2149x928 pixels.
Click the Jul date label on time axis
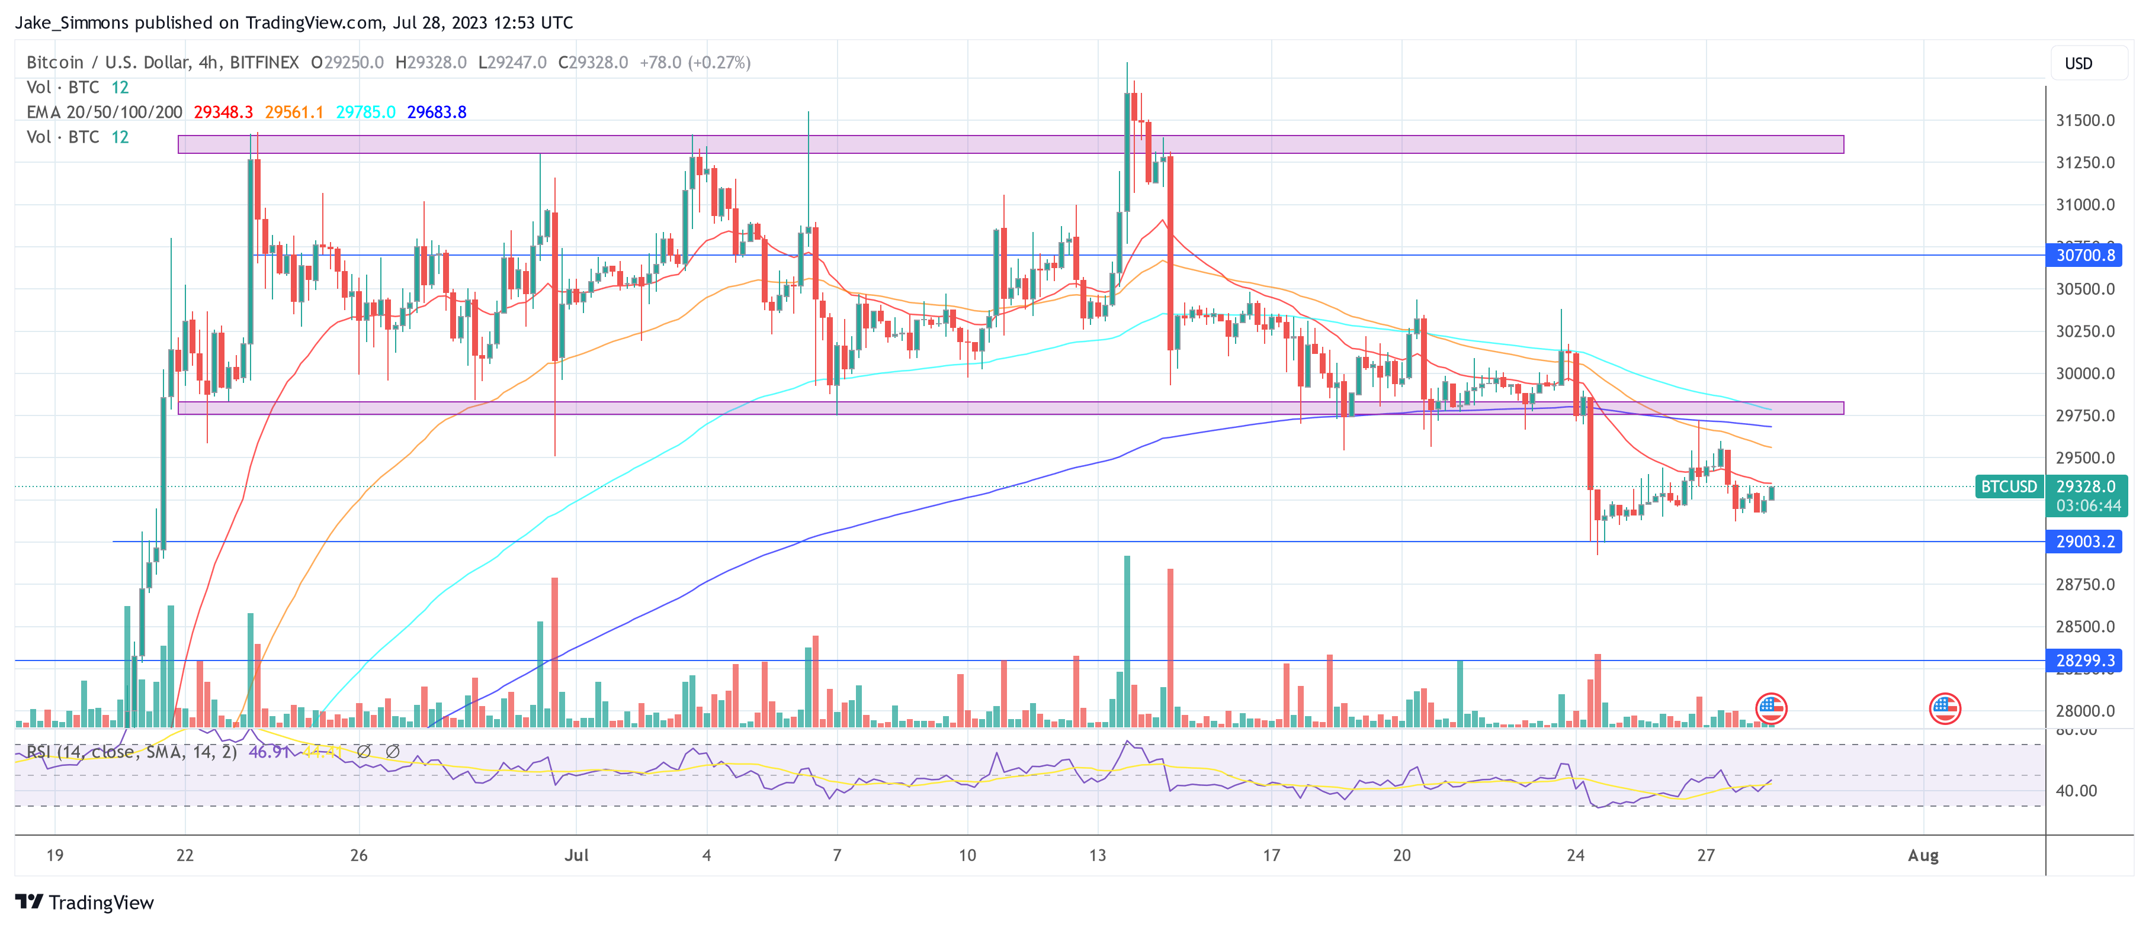click(576, 855)
